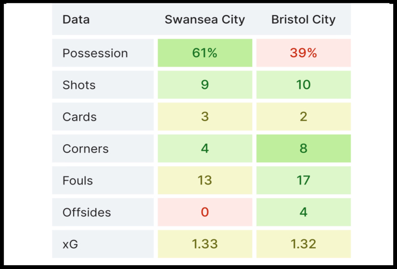Click Swansea City's 4 corners cell
The width and height of the screenshot is (397, 269).
point(204,148)
